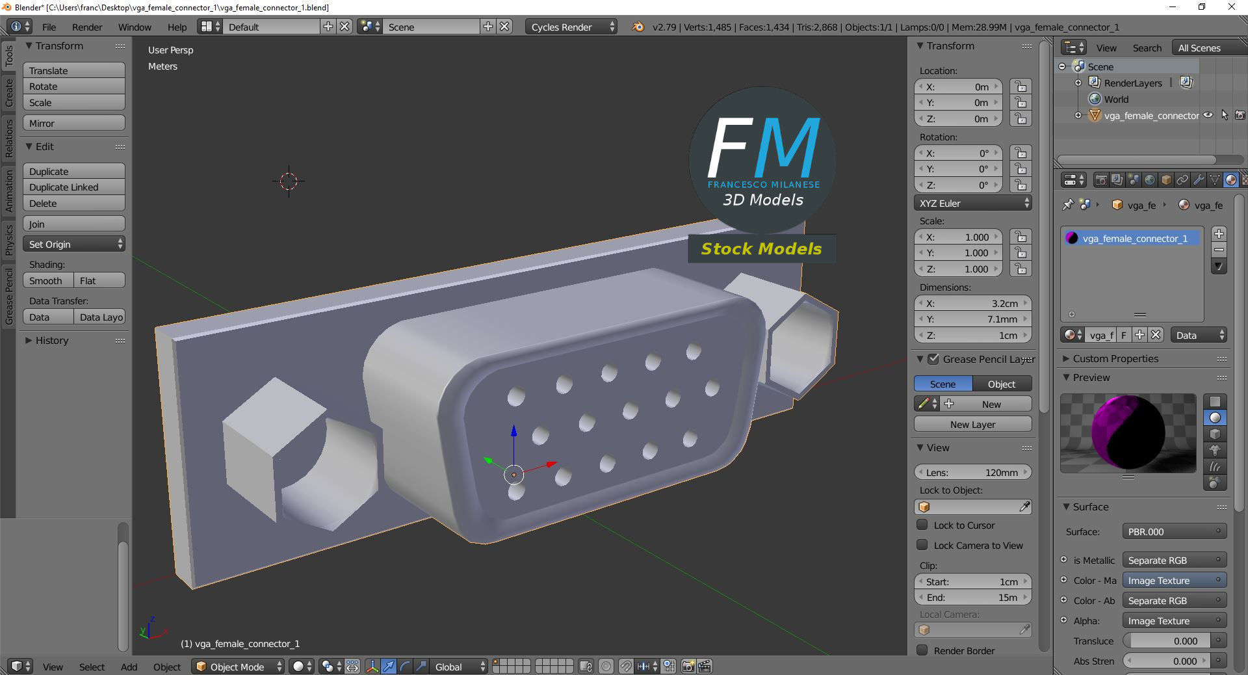Select sphere preview shape for material
The image size is (1248, 675).
[x=1215, y=418]
